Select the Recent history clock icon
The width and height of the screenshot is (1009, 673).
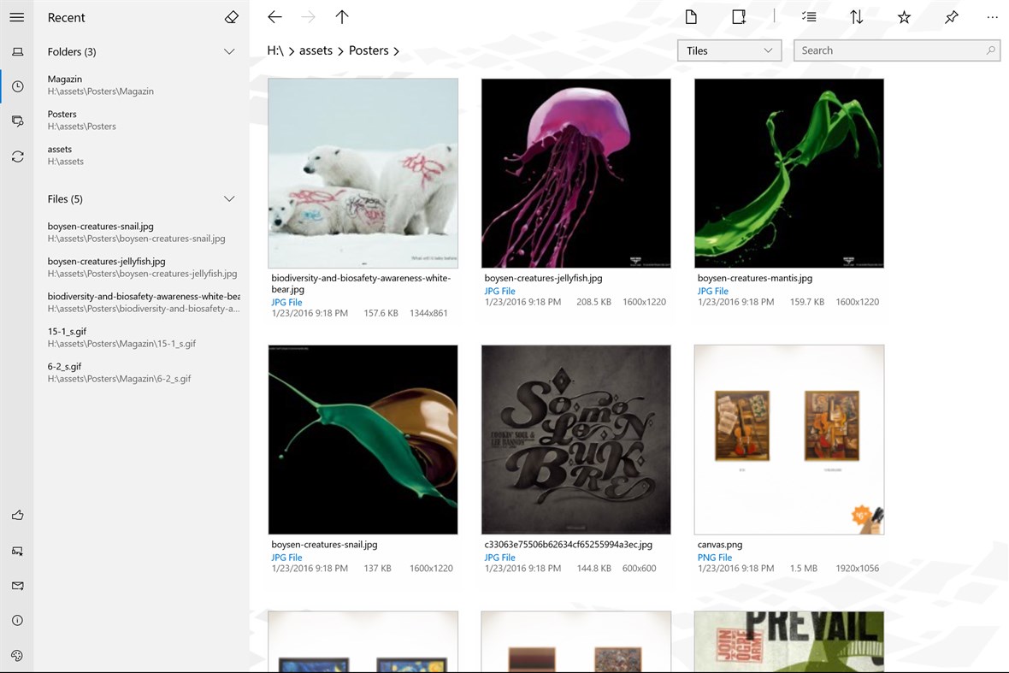tap(17, 86)
